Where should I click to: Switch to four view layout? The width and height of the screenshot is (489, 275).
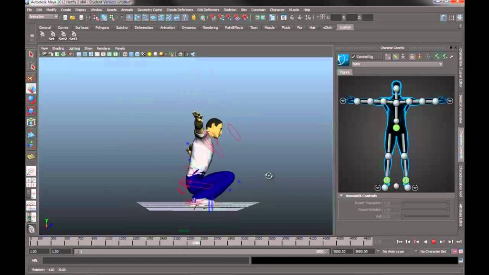click(x=31, y=182)
